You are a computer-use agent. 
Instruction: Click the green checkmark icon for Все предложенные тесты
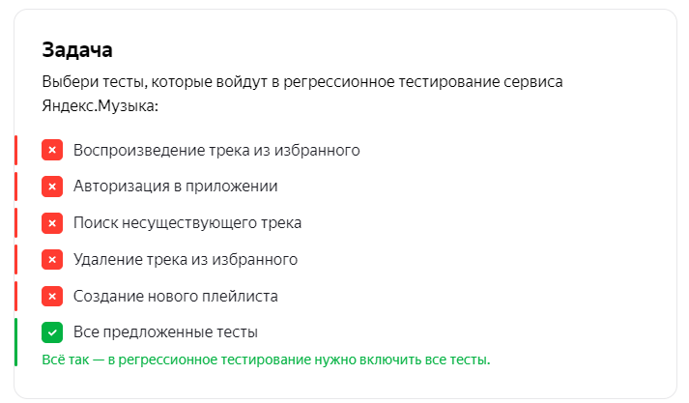52,332
